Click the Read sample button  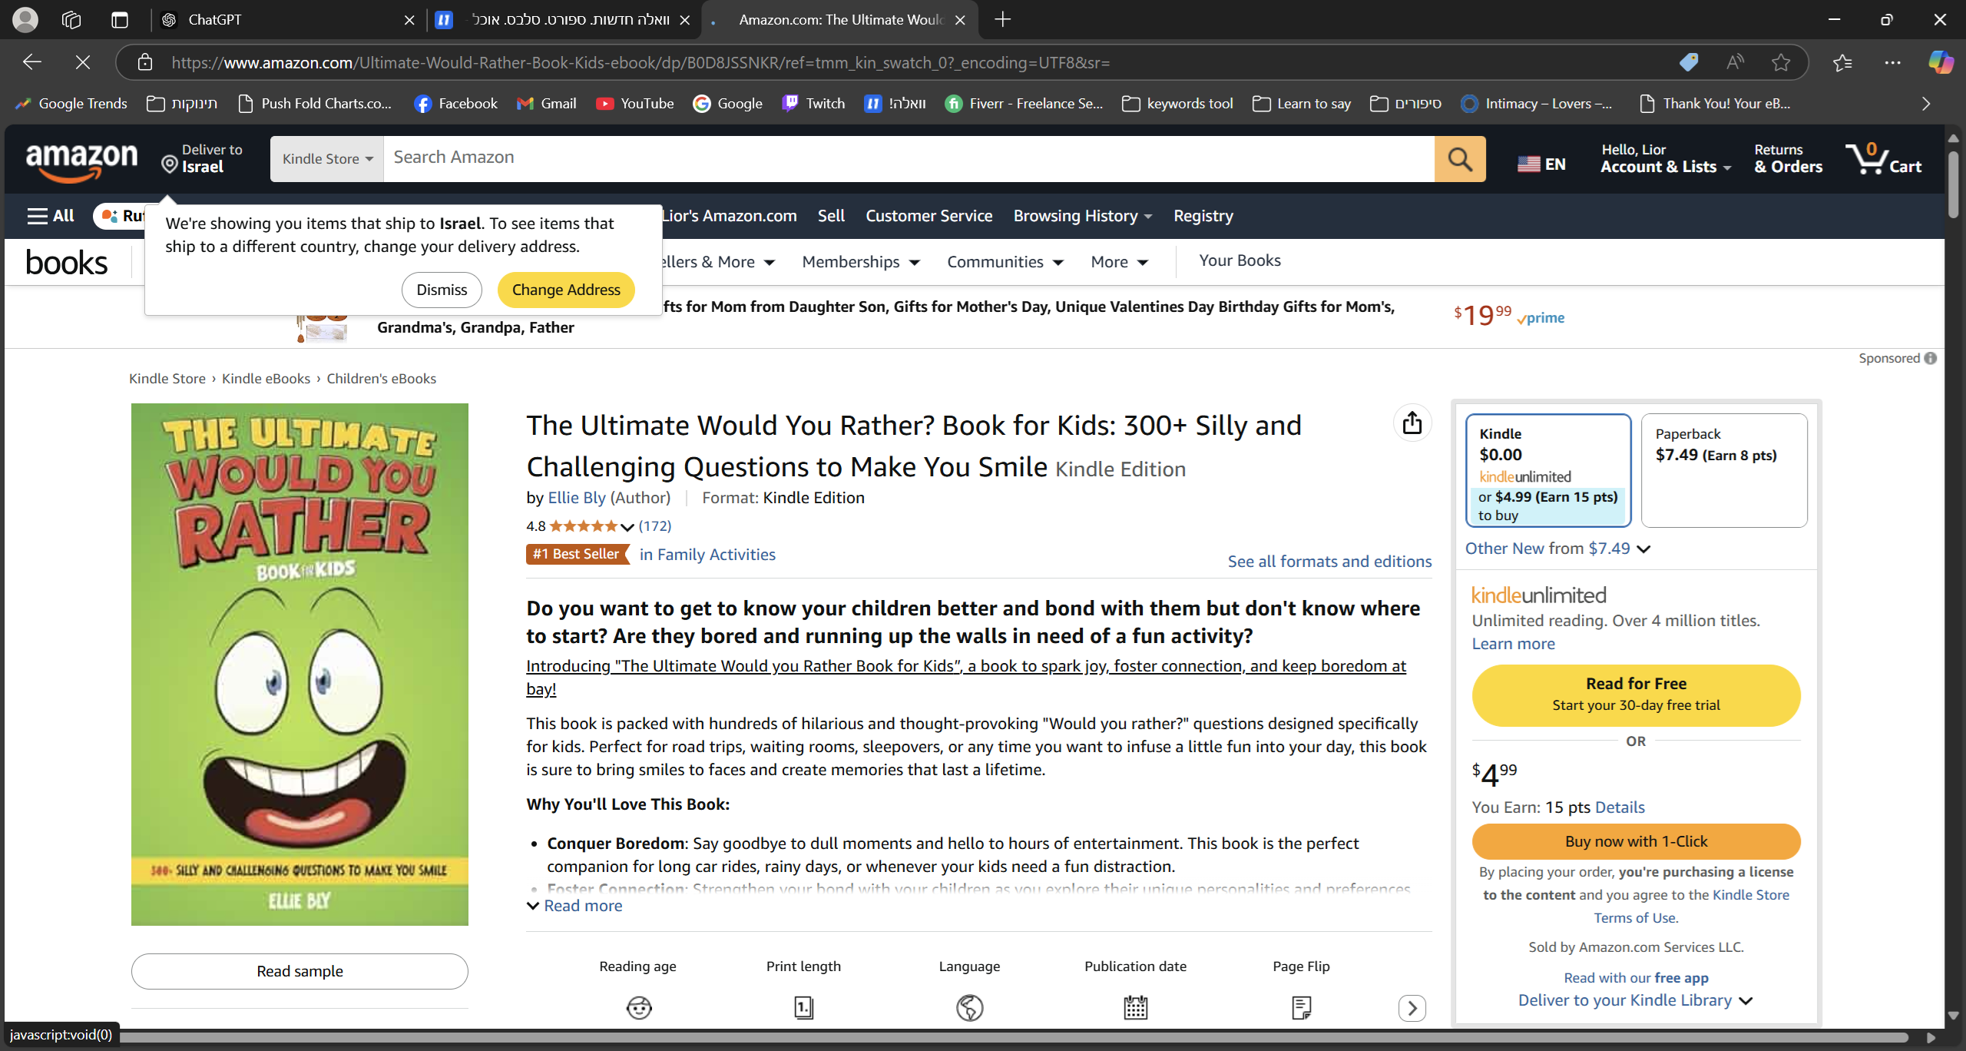coord(300,971)
